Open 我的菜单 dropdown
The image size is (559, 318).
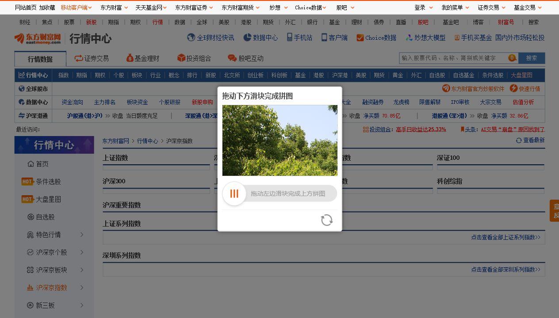coord(456,8)
